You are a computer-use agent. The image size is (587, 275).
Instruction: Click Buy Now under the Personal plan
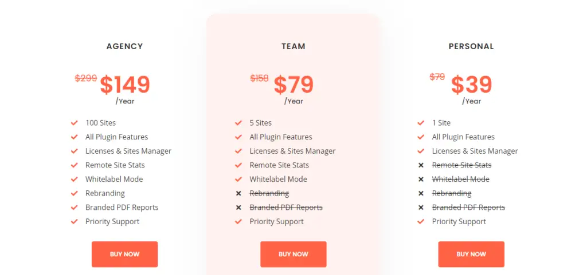coord(471,254)
